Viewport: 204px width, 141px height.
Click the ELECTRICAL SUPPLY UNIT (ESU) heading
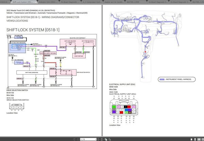(x=122, y=84)
